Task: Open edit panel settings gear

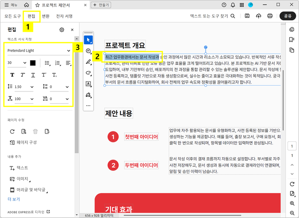Action: pyautogui.click(x=61, y=30)
